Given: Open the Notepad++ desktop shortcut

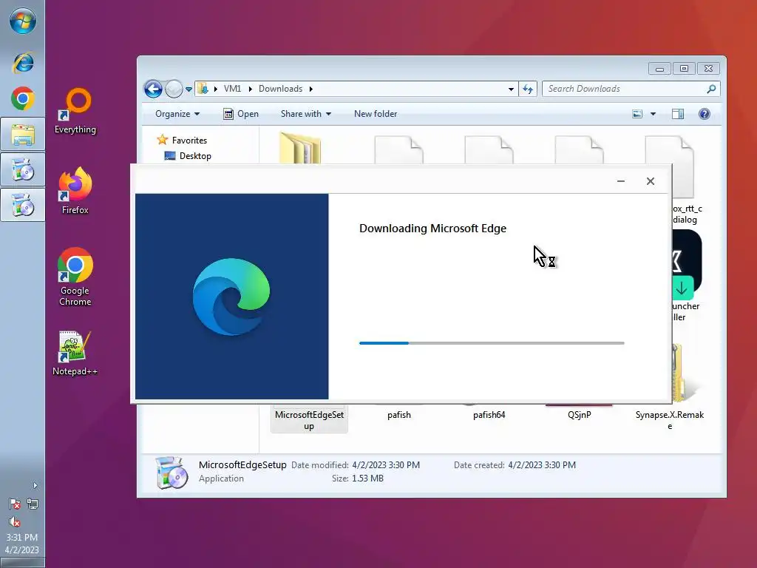Looking at the screenshot, I should point(75,354).
